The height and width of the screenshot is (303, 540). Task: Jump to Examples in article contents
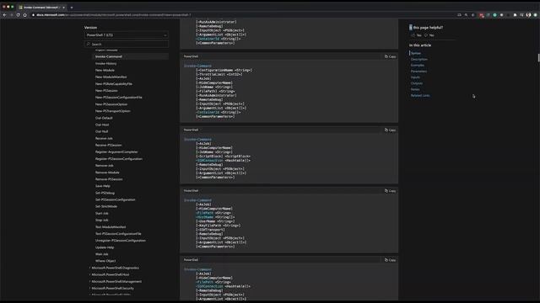(418, 66)
